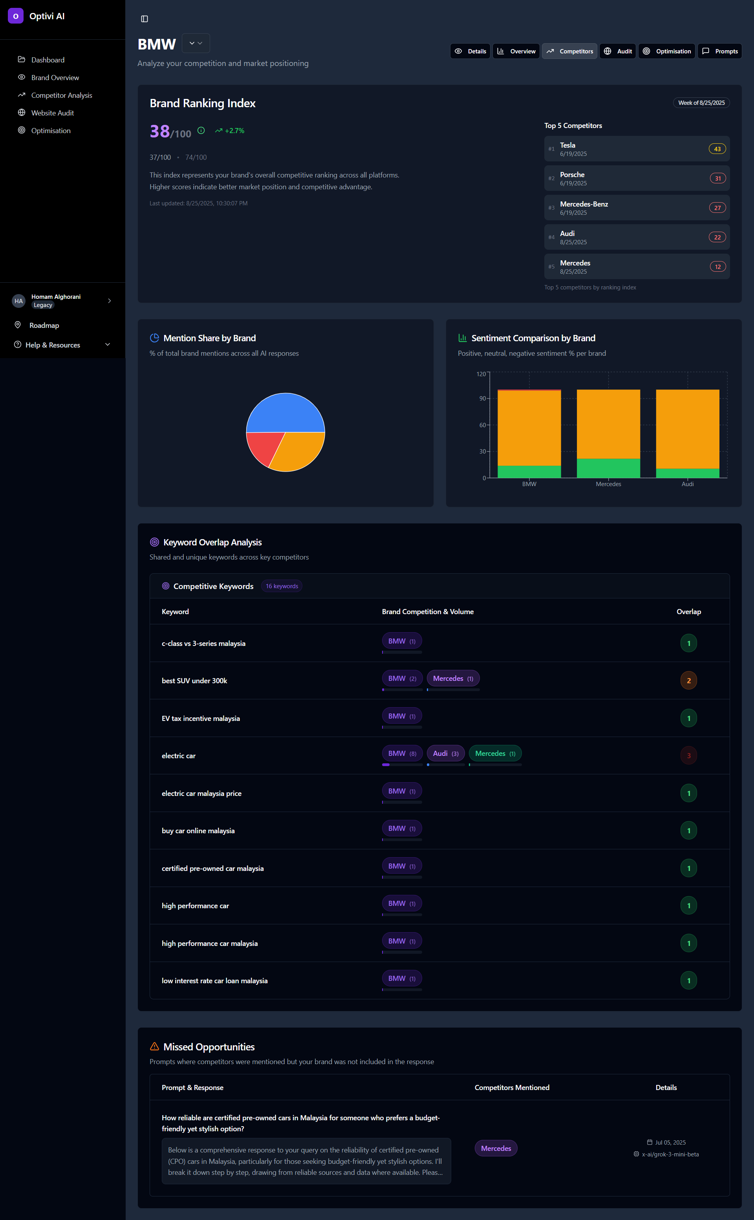This screenshot has width=754, height=1220.
Task: Open the Optimisation tab
Action: click(x=667, y=51)
